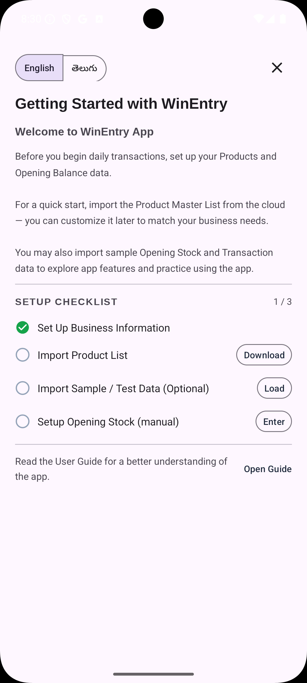The height and width of the screenshot is (683, 307).
Task: Check the Import Product List circle
Action: [23, 355]
